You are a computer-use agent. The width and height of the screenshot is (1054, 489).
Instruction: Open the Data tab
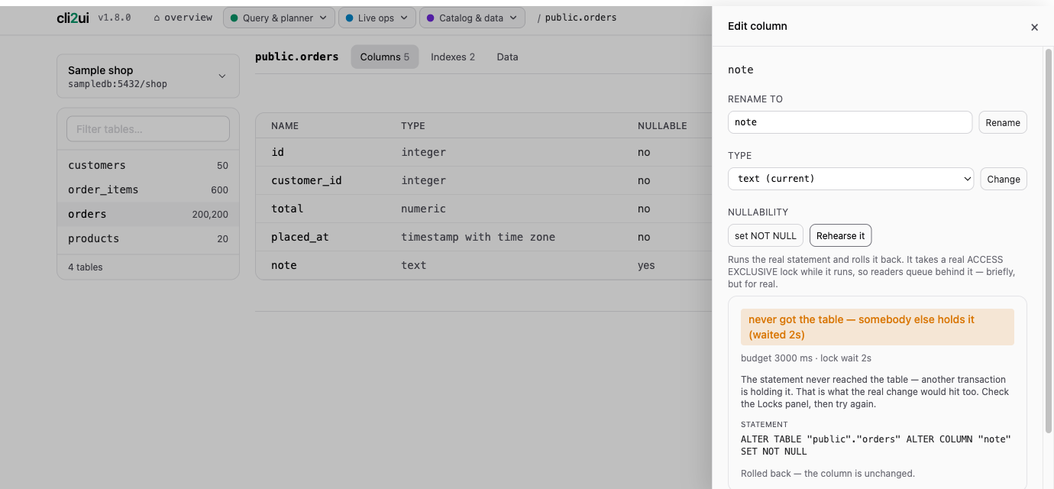(507, 57)
